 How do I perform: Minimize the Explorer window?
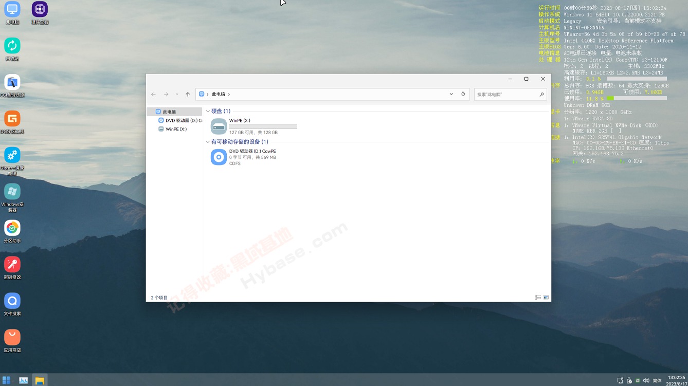[x=510, y=79]
